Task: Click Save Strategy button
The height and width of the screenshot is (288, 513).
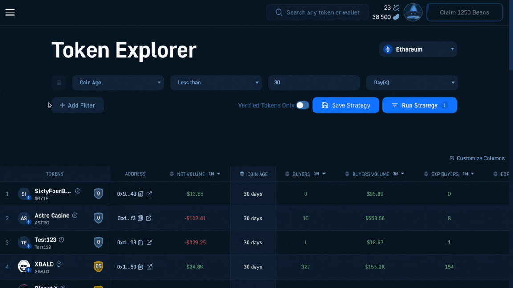Action: pos(346,105)
